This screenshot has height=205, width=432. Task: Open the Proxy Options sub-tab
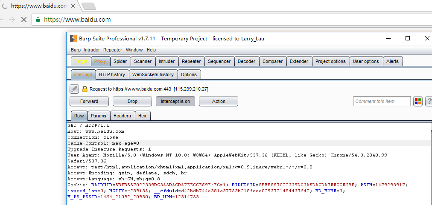tap(189, 74)
